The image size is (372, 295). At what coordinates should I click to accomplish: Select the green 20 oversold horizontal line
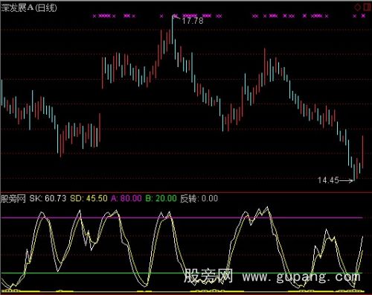(x=182, y=273)
